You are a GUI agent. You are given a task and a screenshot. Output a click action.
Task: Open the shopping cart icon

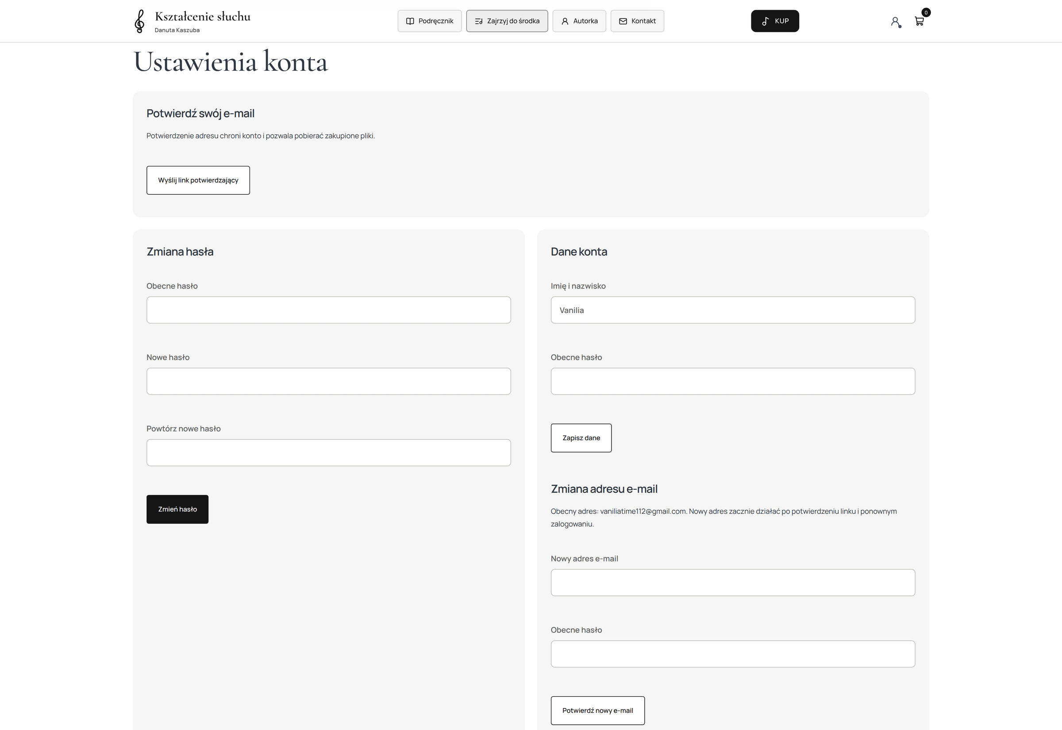pos(920,21)
